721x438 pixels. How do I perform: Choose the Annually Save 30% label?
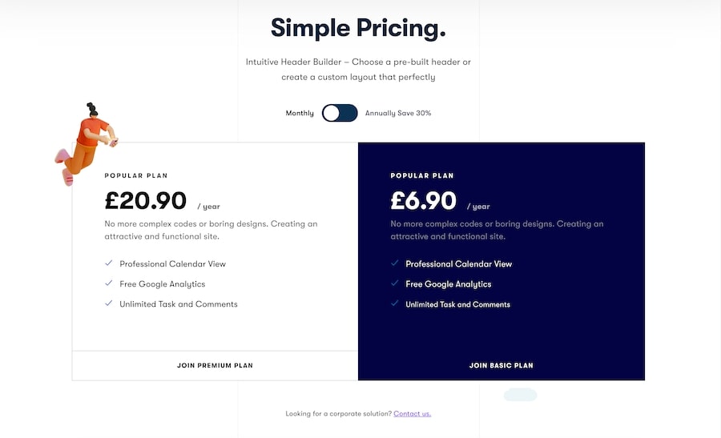click(398, 113)
